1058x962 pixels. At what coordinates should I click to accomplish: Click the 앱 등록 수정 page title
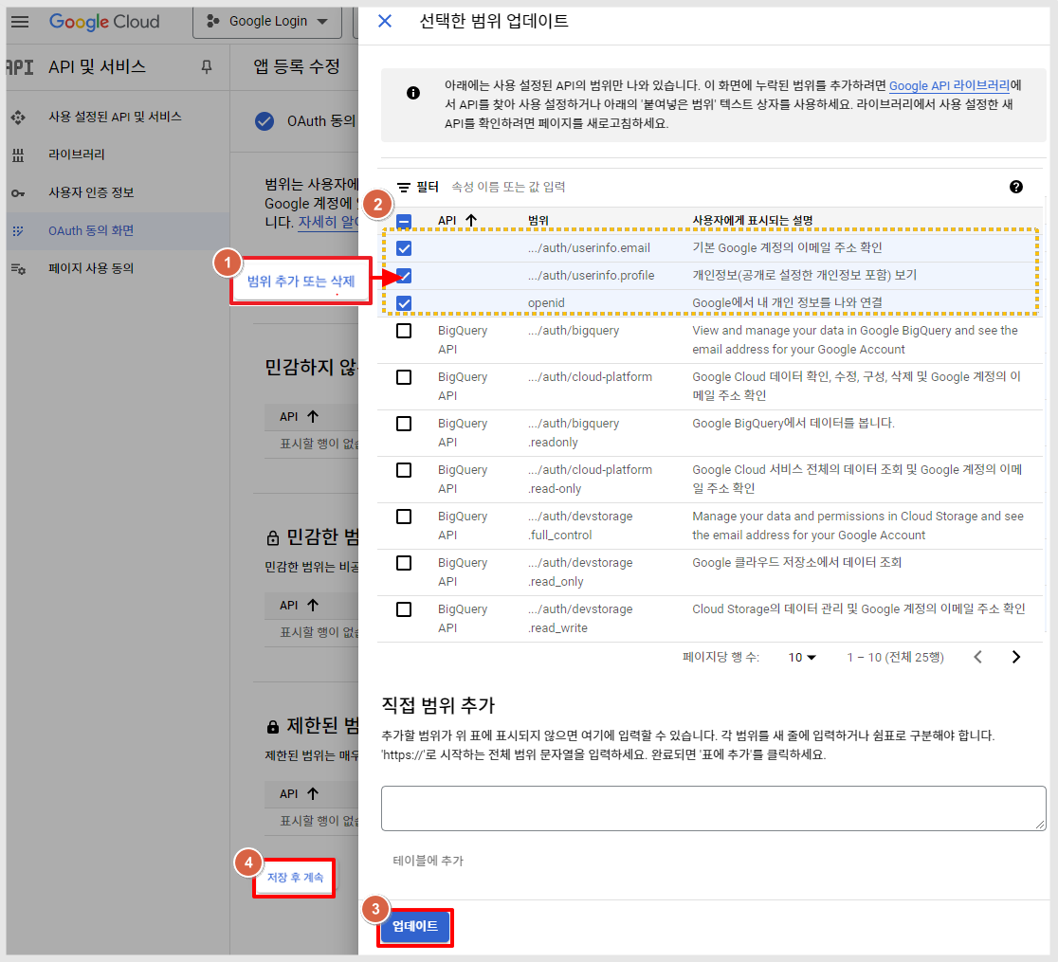coord(297,66)
